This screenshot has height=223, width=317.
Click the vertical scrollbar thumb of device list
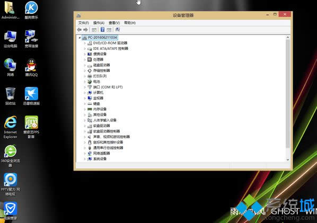[x=288, y=94]
